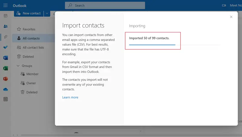
Task: Click the 'Import contacts' heading
Action: coord(83,25)
